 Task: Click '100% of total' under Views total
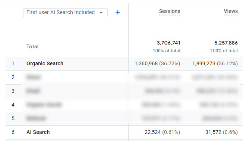click(224, 51)
